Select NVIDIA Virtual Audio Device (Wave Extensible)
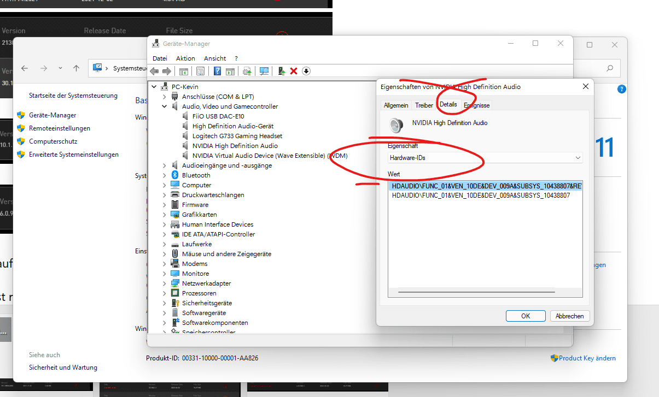 (x=270, y=156)
